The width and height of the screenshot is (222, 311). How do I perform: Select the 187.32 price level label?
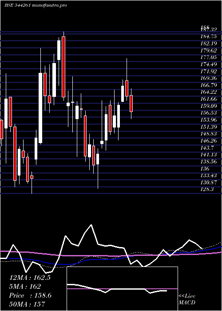208,29
